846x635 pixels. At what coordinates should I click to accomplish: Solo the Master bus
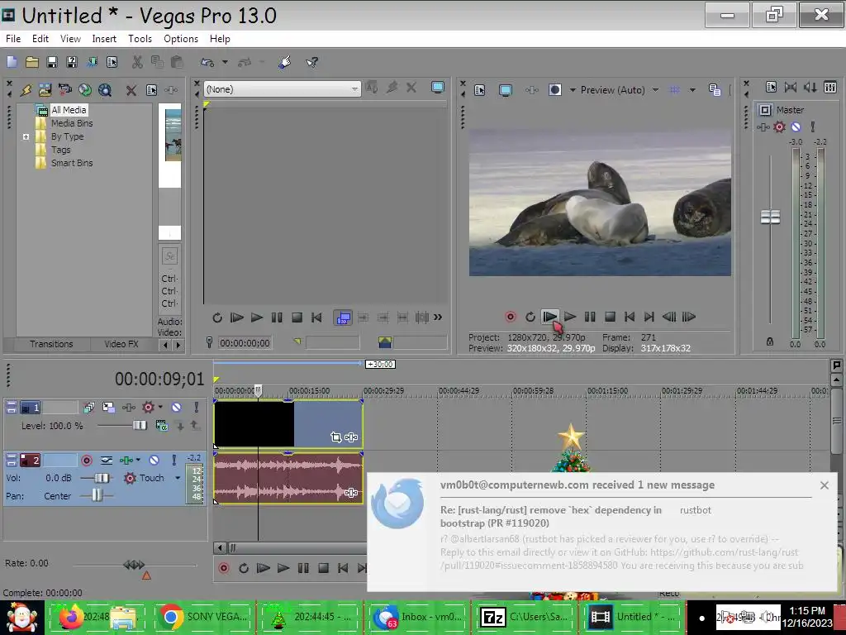pos(813,127)
